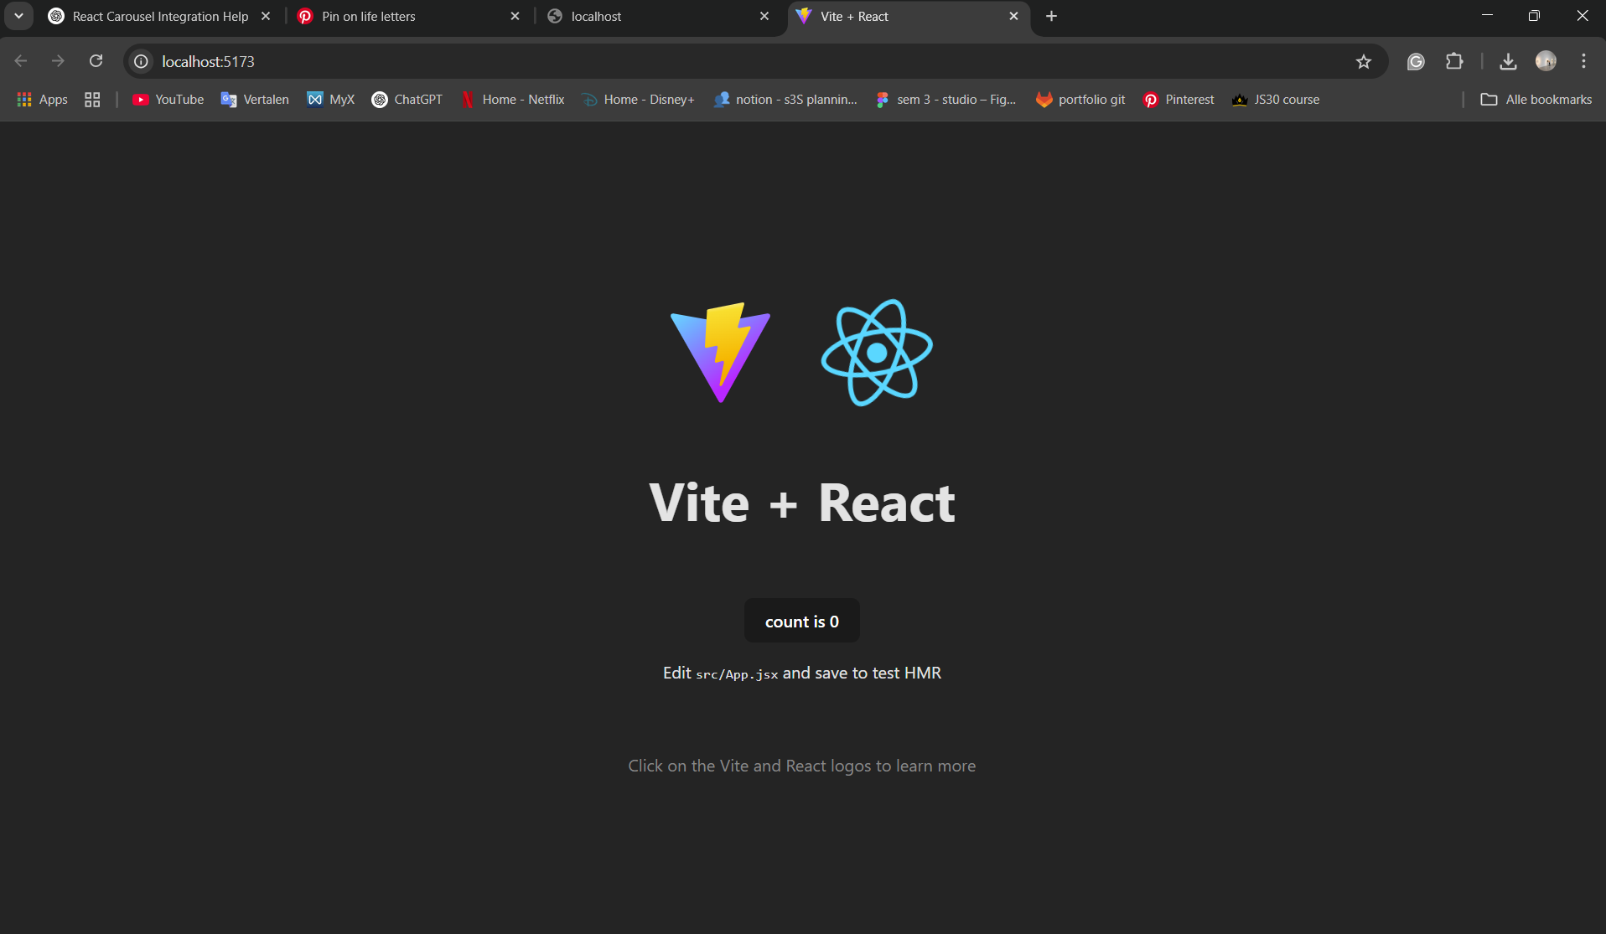Increment the 'count is 0' button
The image size is (1606, 934).
pos(802,621)
